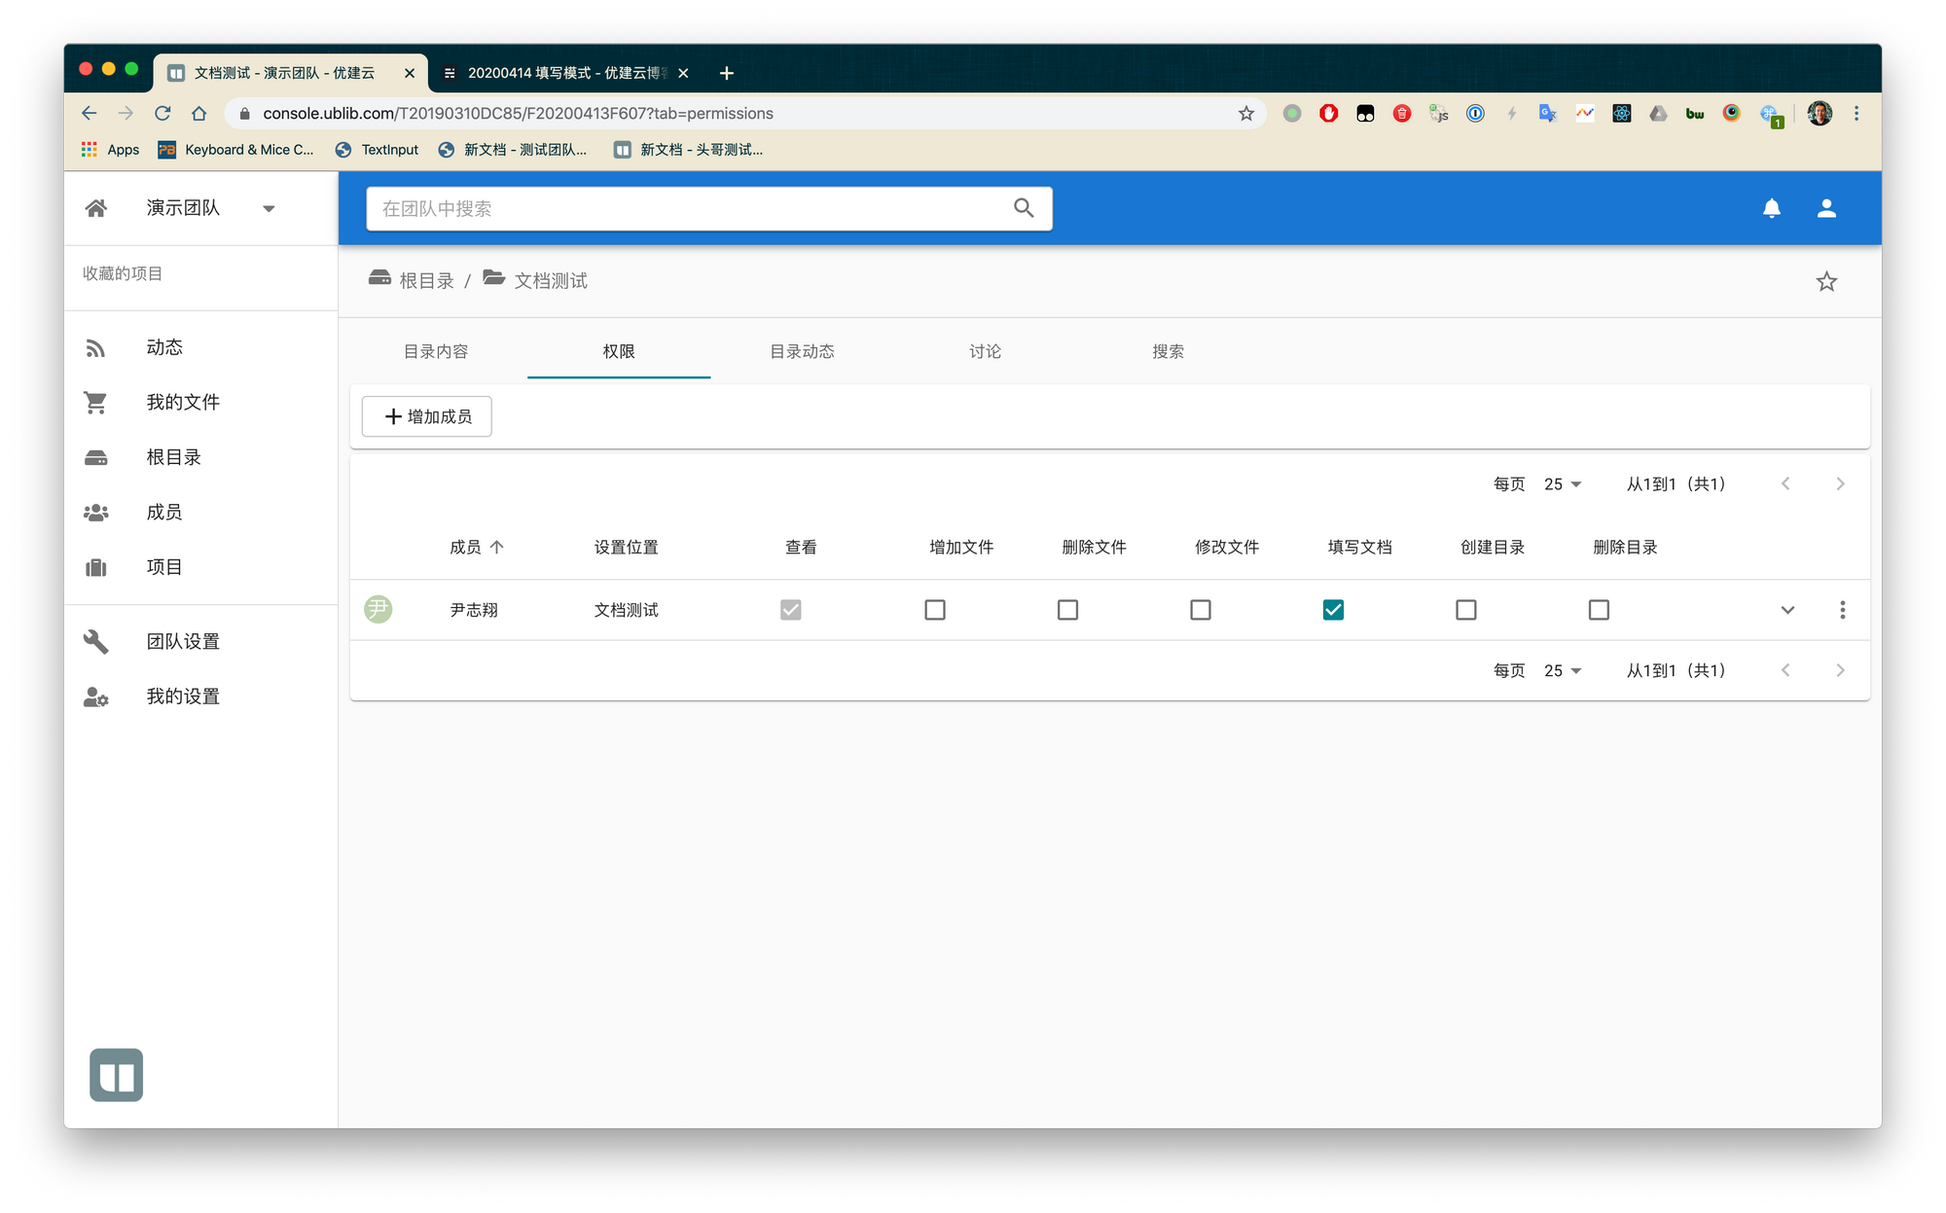Image resolution: width=1946 pixels, height=1213 pixels.
Task: Open the user account icon in header
Action: pos(1826,208)
